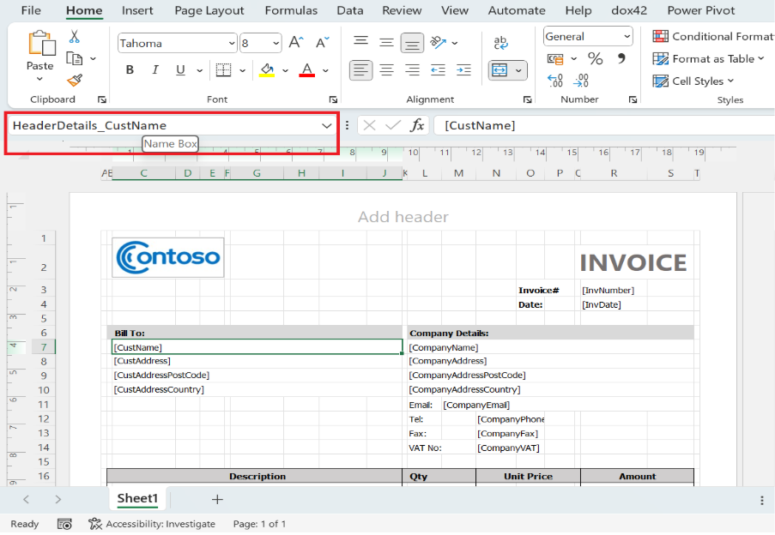Image resolution: width=775 pixels, height=535 pixels.
Task: Click the Format Painter brush icon
Action: (75, 81)
